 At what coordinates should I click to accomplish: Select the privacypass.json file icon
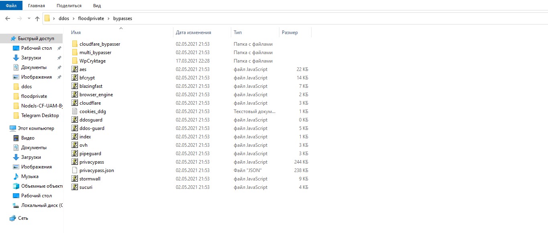[x=74, y=170]
